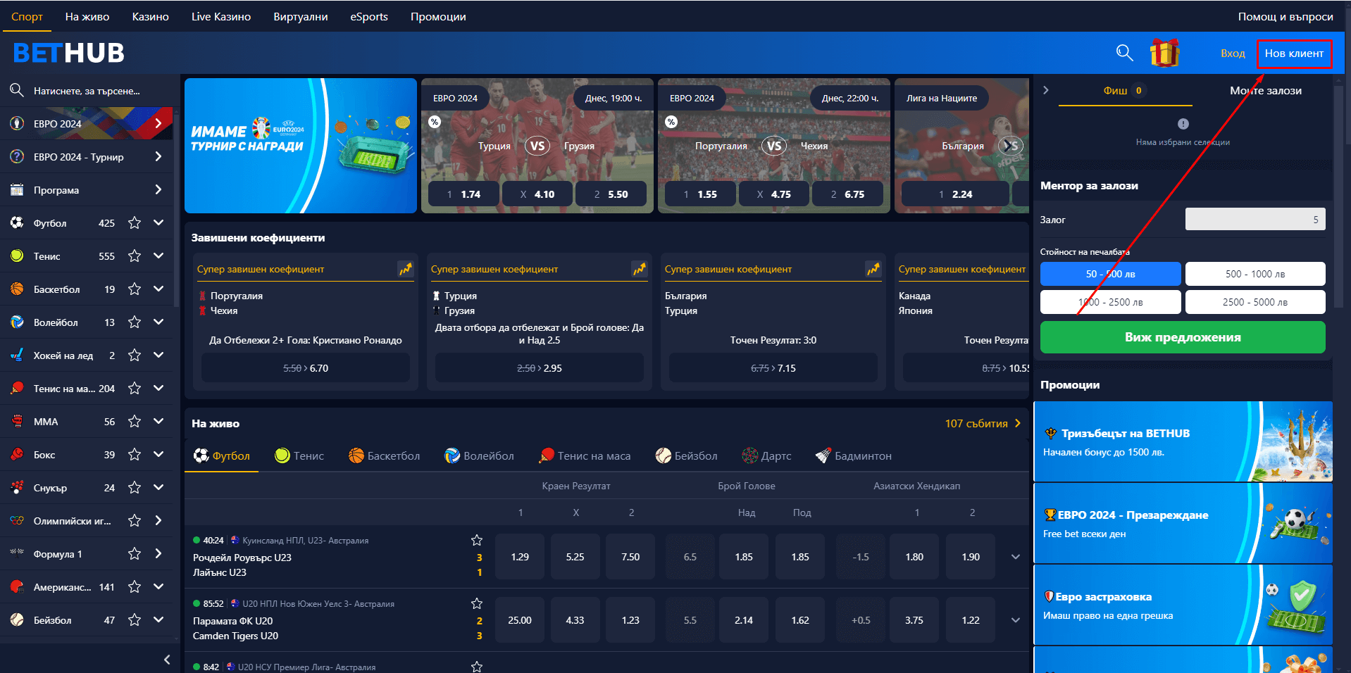Collapse the left sports sidebar arrow
Viewport: 1351px width, 673px height.
pyautogui.click(x=167, y=660)
